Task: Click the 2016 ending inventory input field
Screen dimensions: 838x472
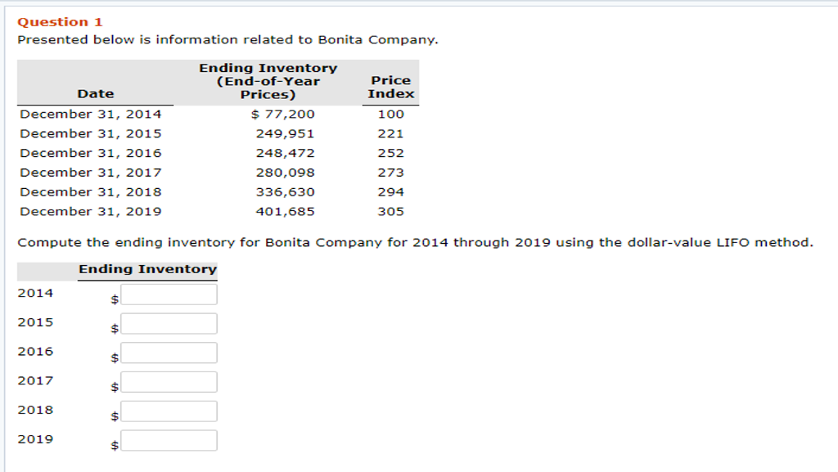Action: [167, 353]
